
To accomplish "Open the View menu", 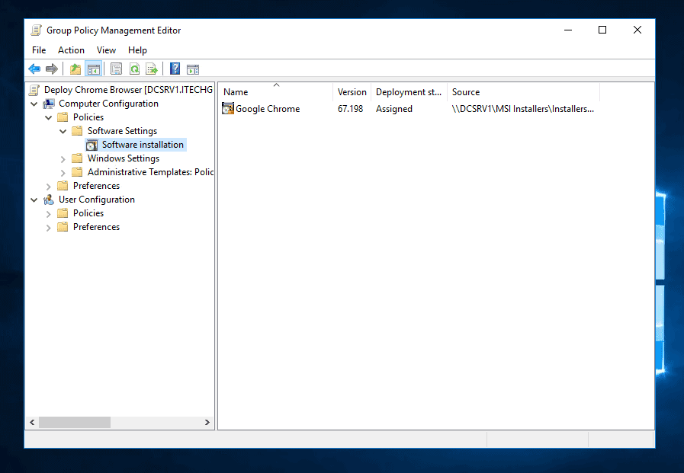I will pos(106,50).
